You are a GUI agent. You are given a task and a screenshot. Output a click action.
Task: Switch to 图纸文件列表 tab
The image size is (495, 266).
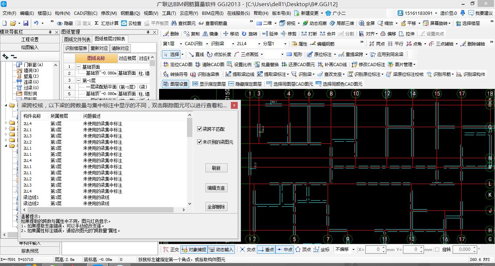[77, 39]
